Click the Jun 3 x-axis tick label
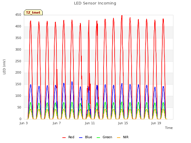The height and width of the screenshot is (143, 191). click(24, 123)
